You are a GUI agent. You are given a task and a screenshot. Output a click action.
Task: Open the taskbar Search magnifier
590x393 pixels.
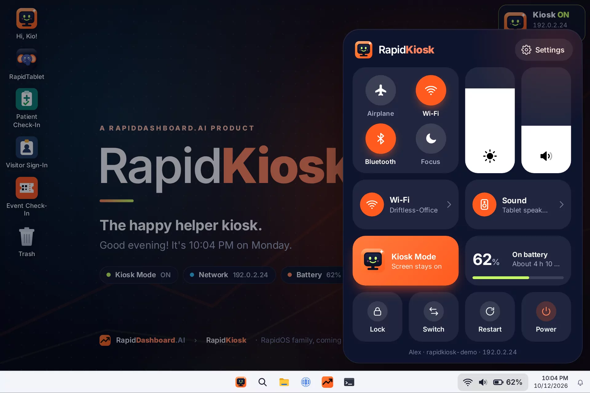(262, 382)
